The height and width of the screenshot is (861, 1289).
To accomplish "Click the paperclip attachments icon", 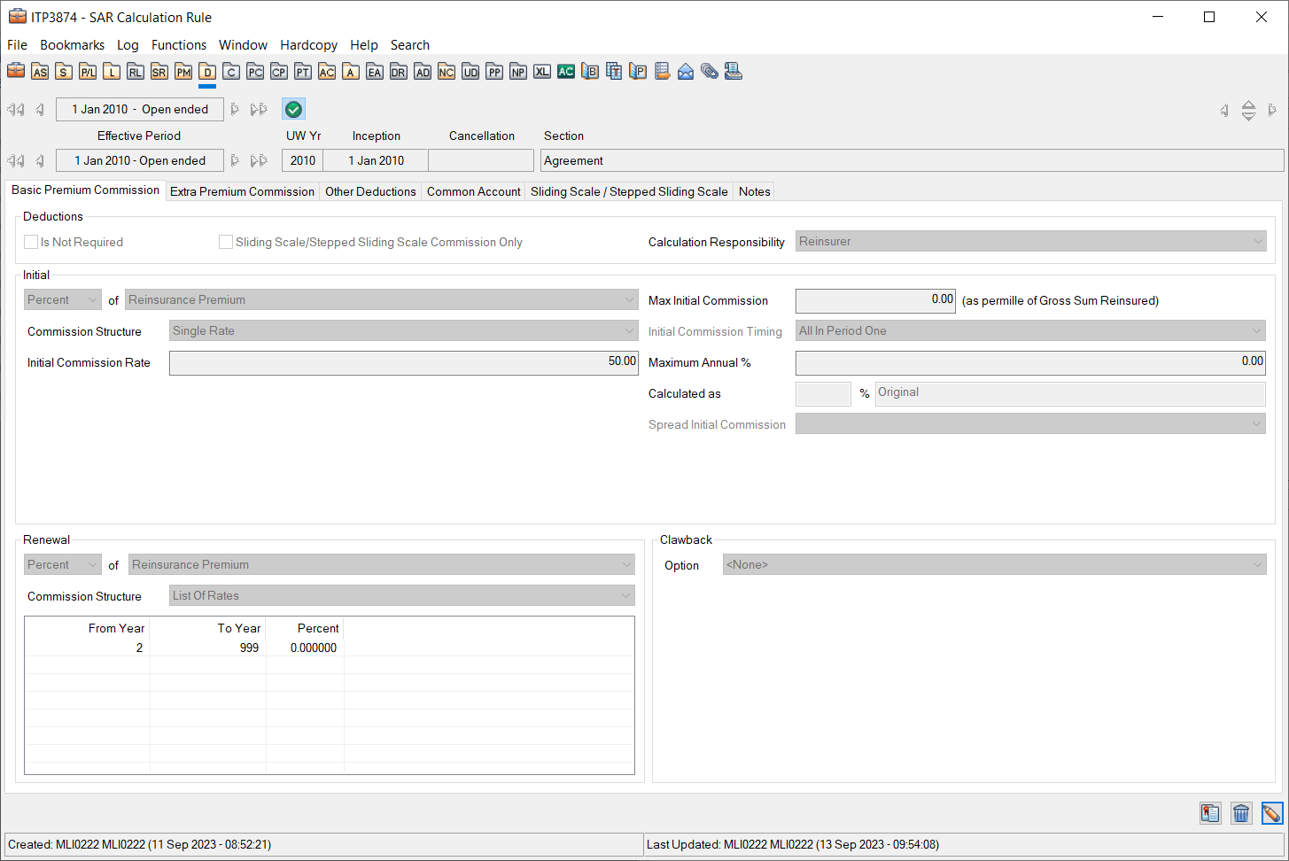I will click(x=710, y=72).
